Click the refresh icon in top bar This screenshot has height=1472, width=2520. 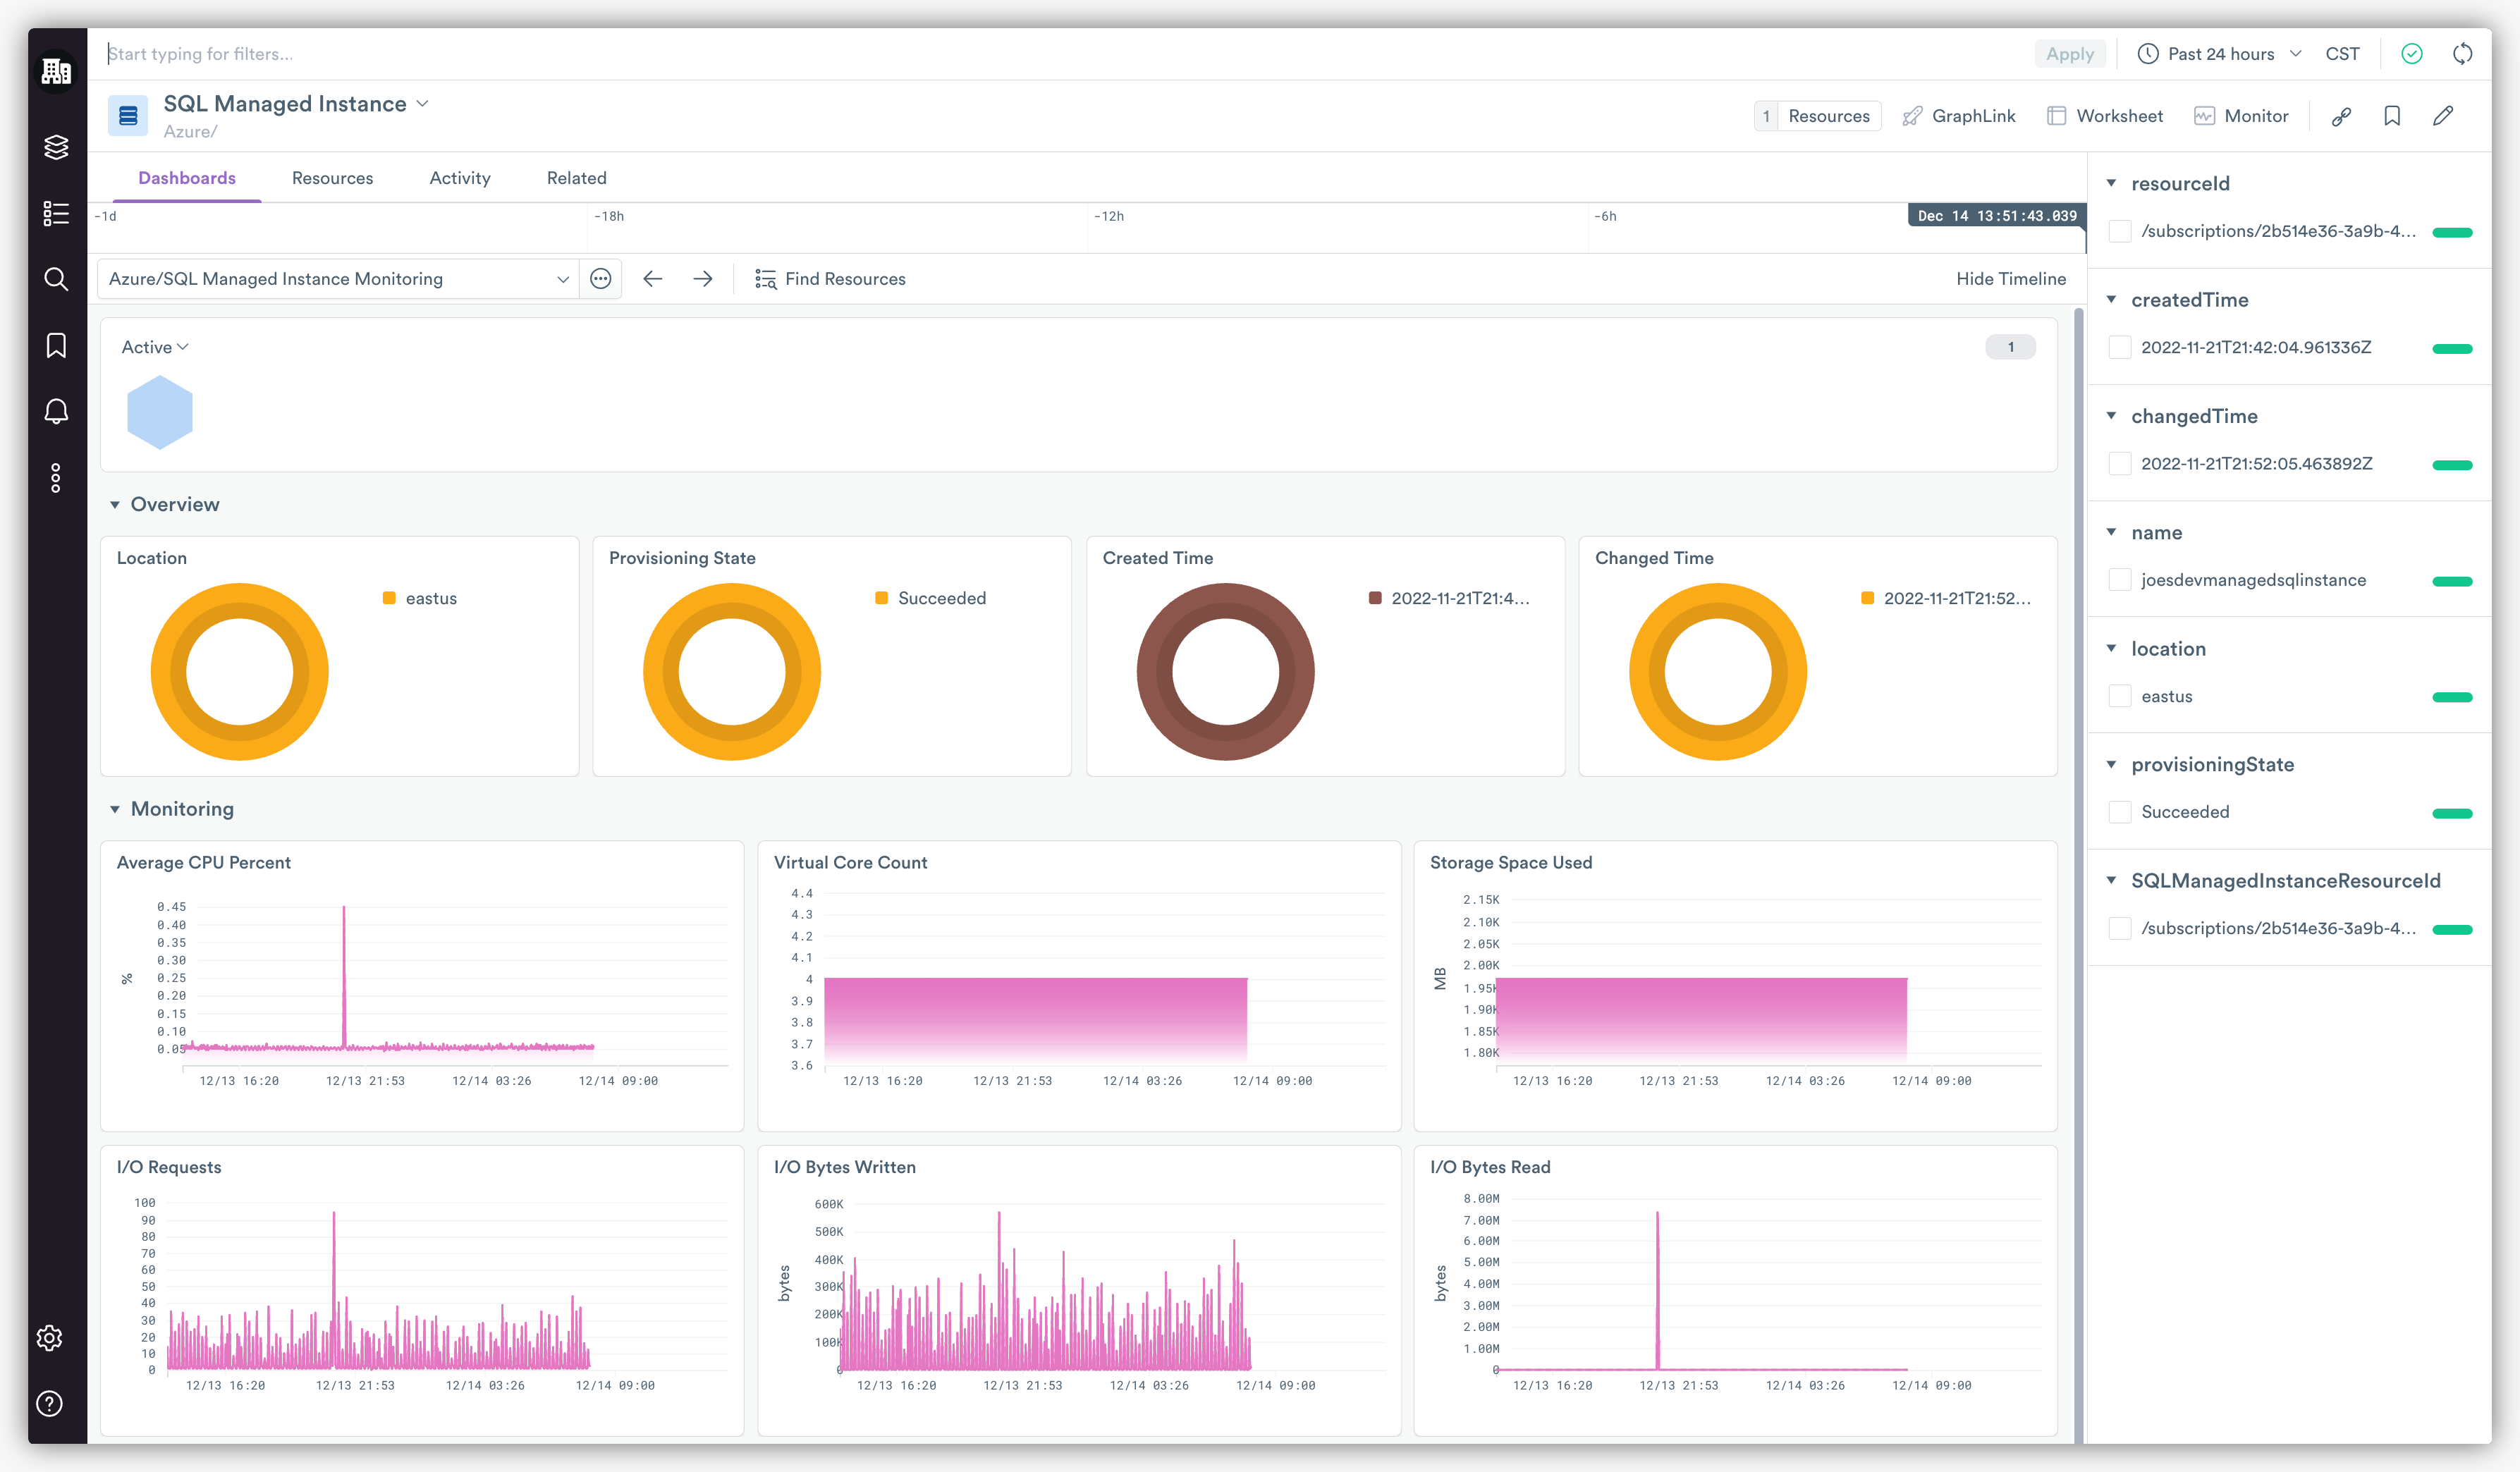pos(2462,54)
